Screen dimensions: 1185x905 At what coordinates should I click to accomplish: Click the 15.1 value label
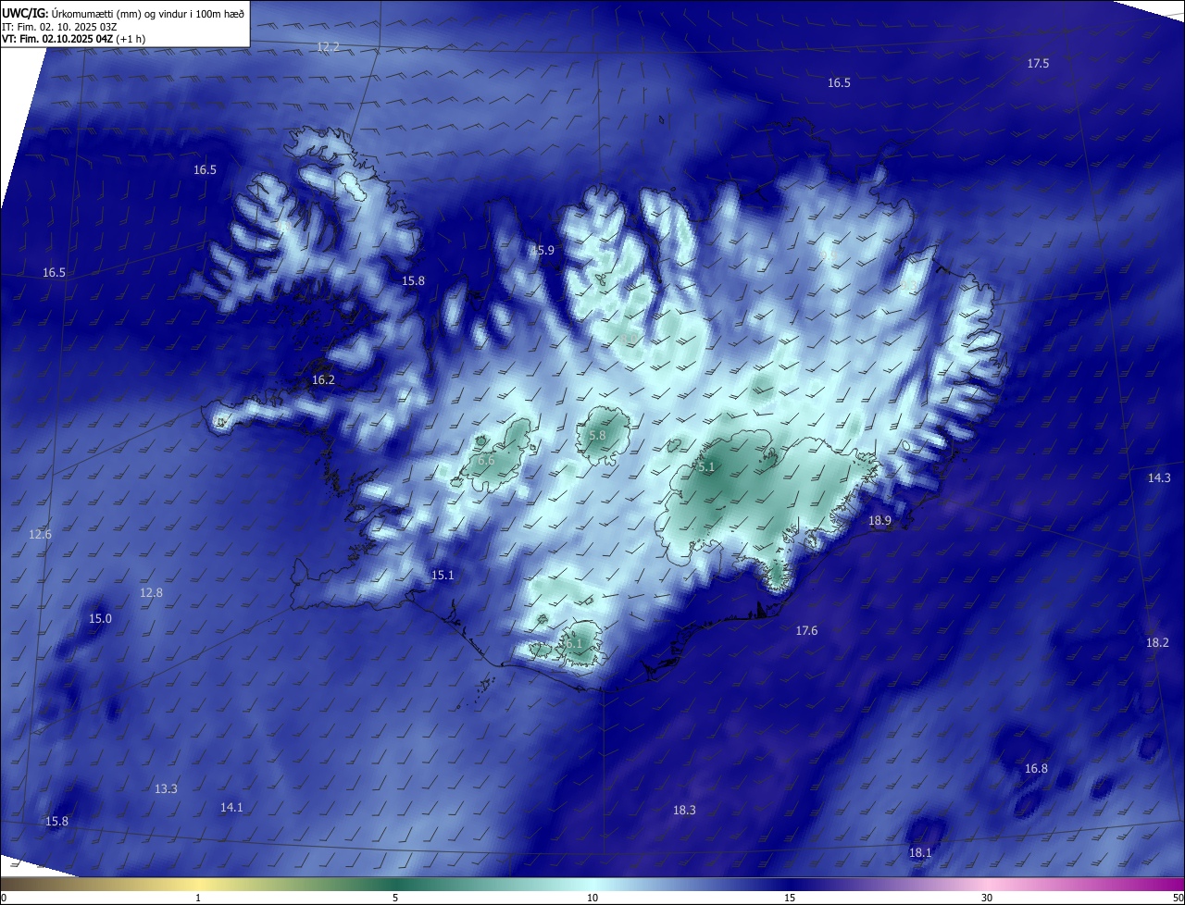point(443,575)
